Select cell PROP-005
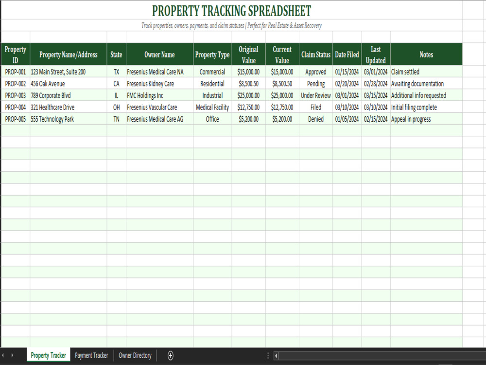The width and height of the screenshot is (486, 365). pyautogui.click(x=15, y=119)
